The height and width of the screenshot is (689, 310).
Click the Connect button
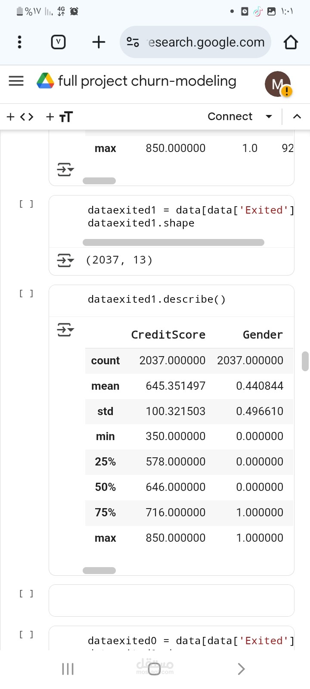(x=230, y=117)
